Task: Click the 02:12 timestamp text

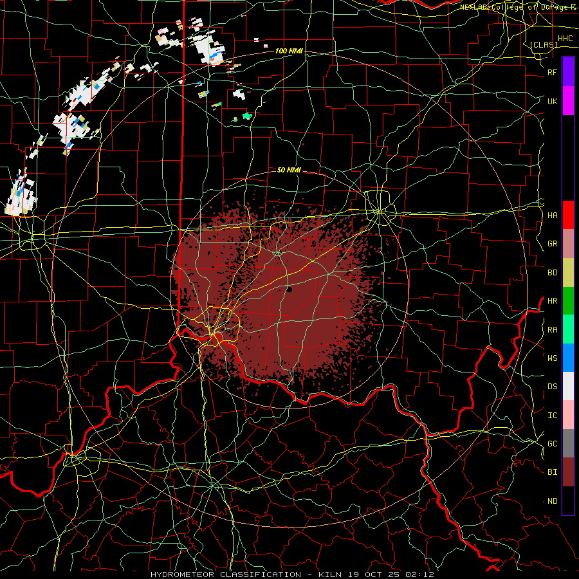Action: click(x=421, y=574)
